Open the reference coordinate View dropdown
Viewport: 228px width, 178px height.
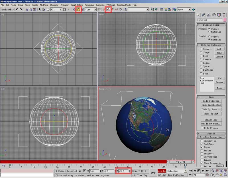(x=91, y=9)
